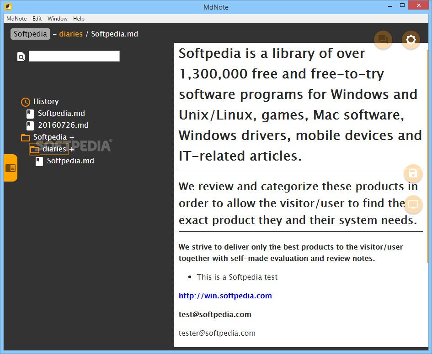Select the Softpedia folder in tree
Image resolution: width=432 pixels, height=354 pixels.
(50, 137)
